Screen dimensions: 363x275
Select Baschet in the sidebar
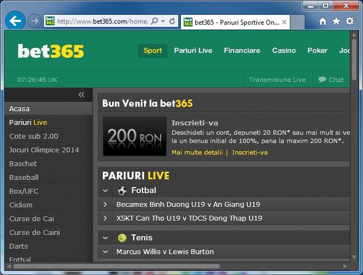click(x=48, y=164)
